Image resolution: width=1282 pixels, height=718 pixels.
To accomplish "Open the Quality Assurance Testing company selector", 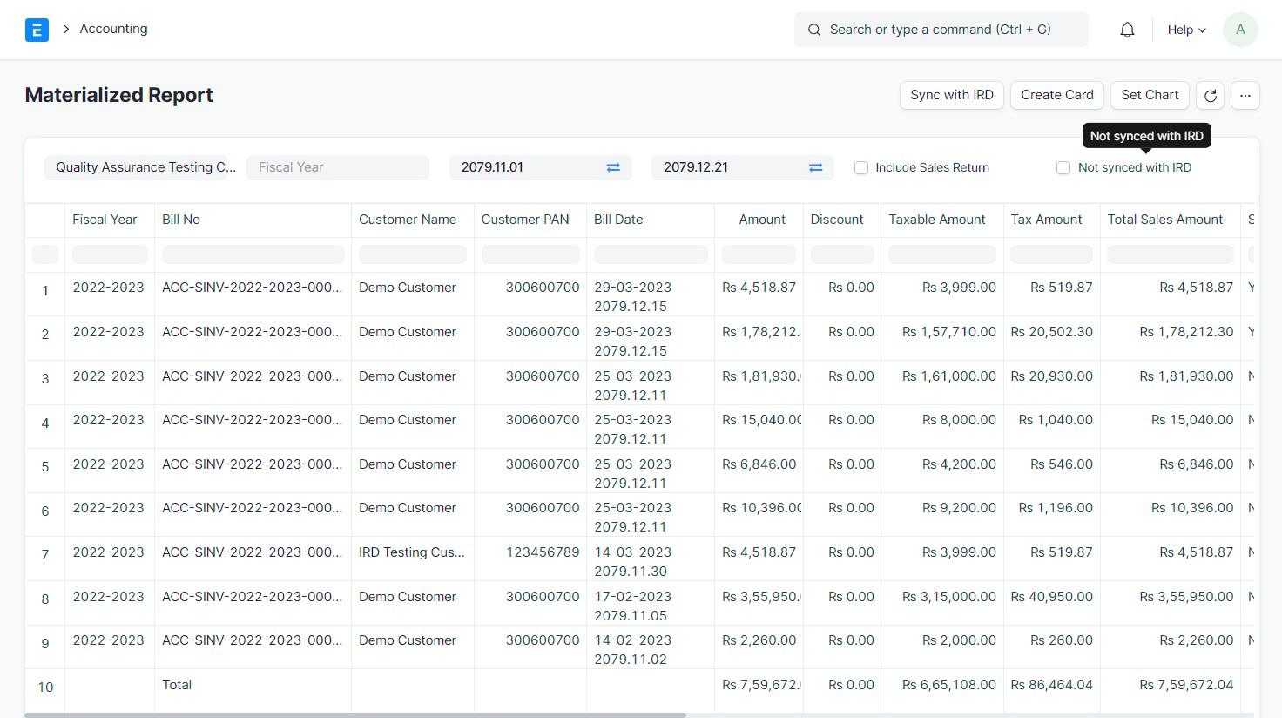I will [x=145, y=167].
